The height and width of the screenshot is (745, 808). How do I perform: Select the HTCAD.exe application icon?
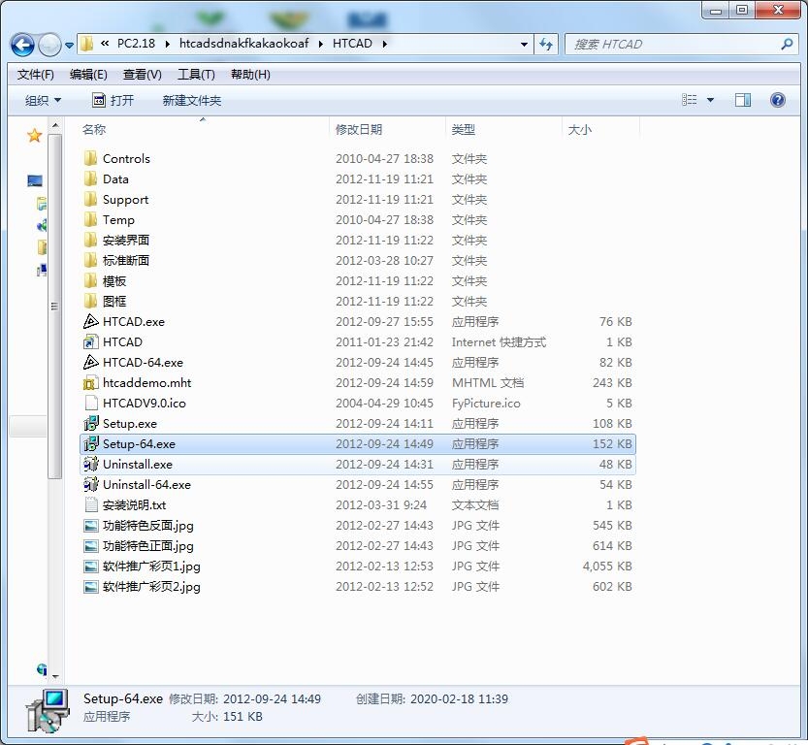pyautogui.click(x=91, y=321)
